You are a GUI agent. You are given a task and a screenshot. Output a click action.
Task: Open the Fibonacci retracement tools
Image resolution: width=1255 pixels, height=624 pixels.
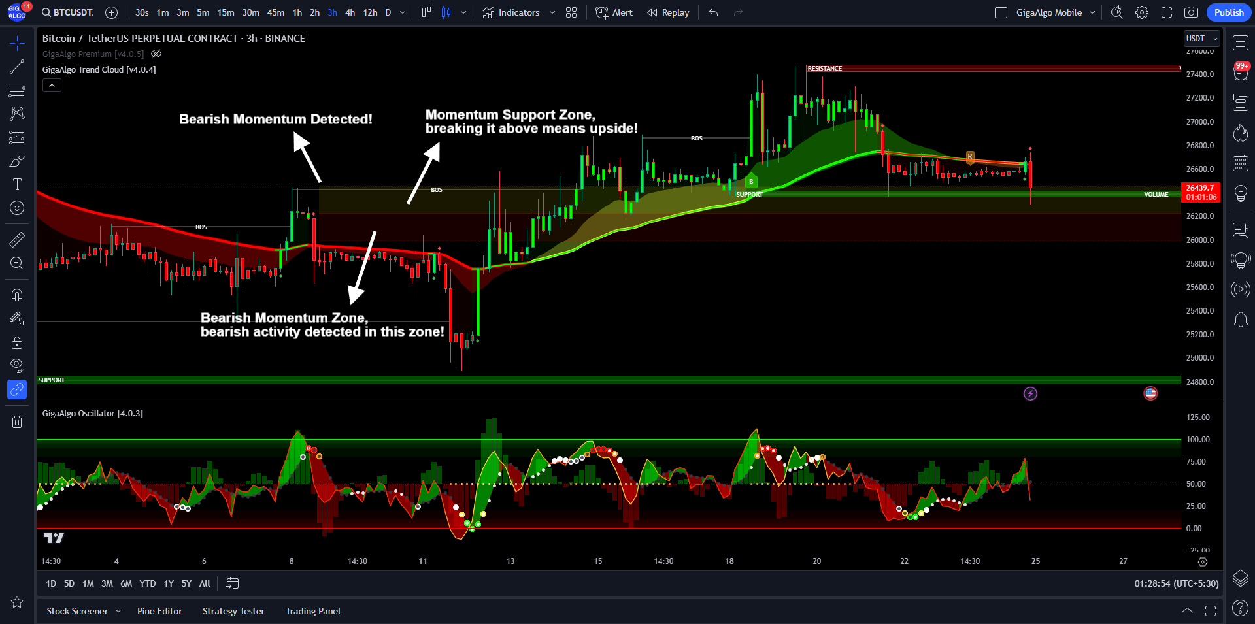click(x=17, y=90)
